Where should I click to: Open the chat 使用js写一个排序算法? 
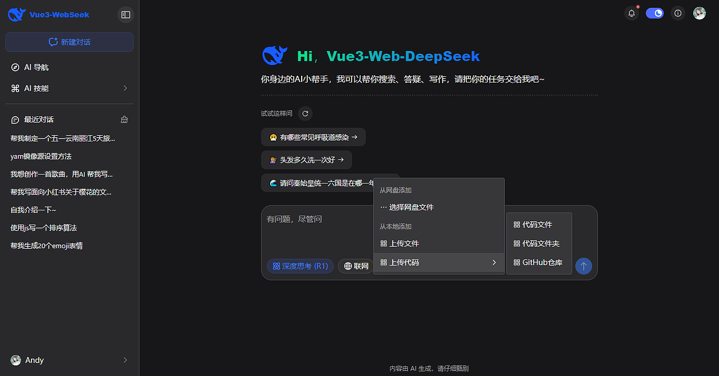click(x=44, y=227)
